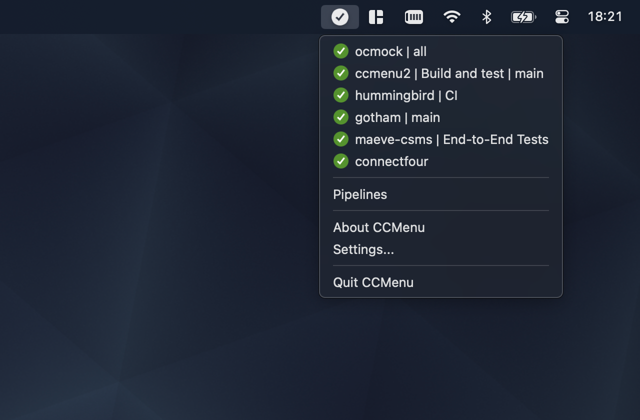Click the green status icon beside gotham

[x=340, y=116]
